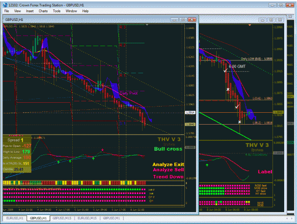Switch to the GBPUSD,M1 chart tab
The height and width of the screenshot is (224, 297).
[x=111, y=218]
